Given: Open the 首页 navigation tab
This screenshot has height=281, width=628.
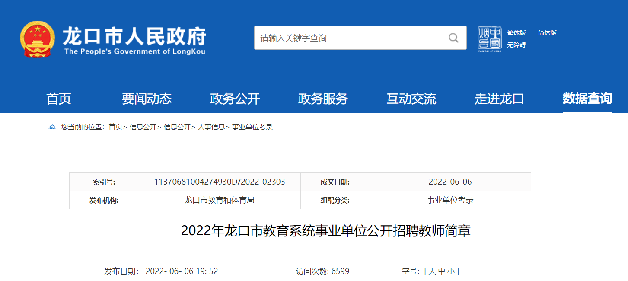Looking at the screenshot, I should click(x=59, y=99).
